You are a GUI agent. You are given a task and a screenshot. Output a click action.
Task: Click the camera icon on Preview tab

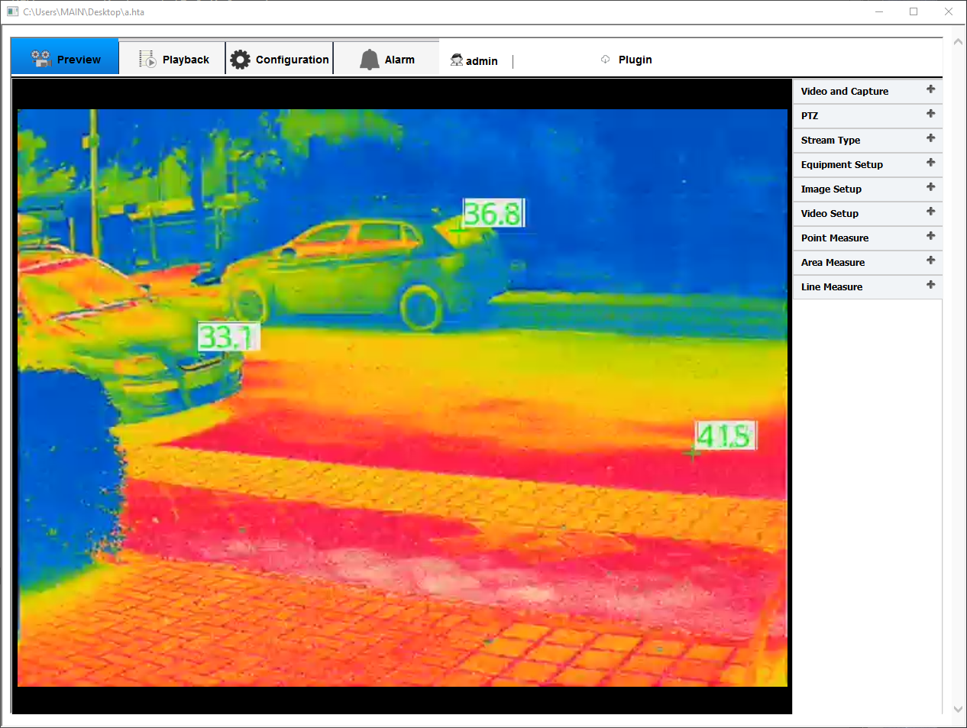point(40,59)
